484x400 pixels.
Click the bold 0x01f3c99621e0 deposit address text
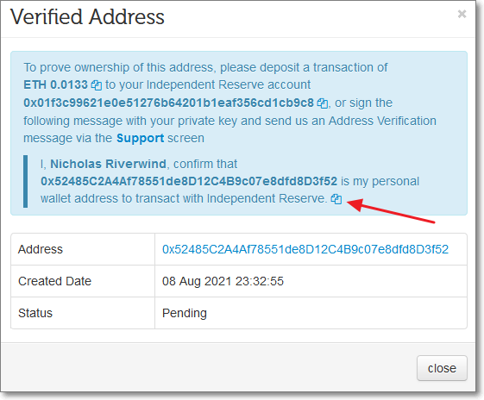(x=168, y=103)
